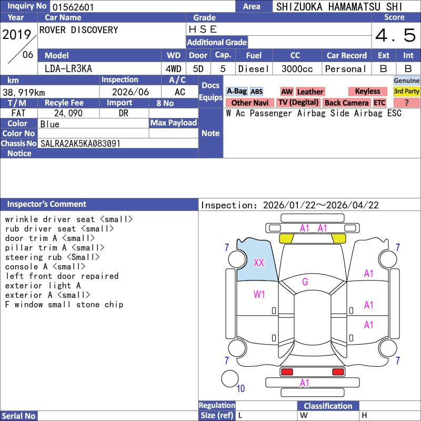Toggle the Back Camera equipment tag
The image size is (421, 421).
(x=346, y=103)
